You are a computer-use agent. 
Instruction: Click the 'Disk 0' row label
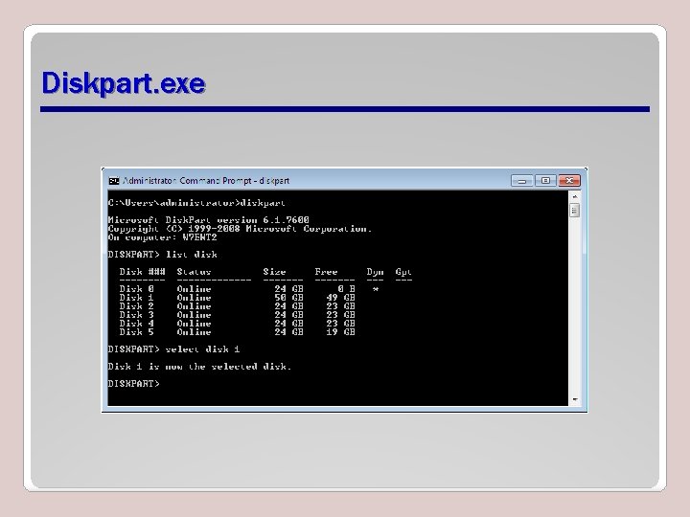pyautogui.click(x=136, y=289)
